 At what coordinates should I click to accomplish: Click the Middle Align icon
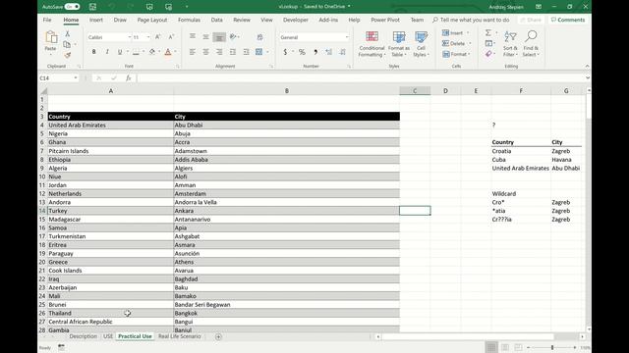pyautogui.click(x=205, y=37)
